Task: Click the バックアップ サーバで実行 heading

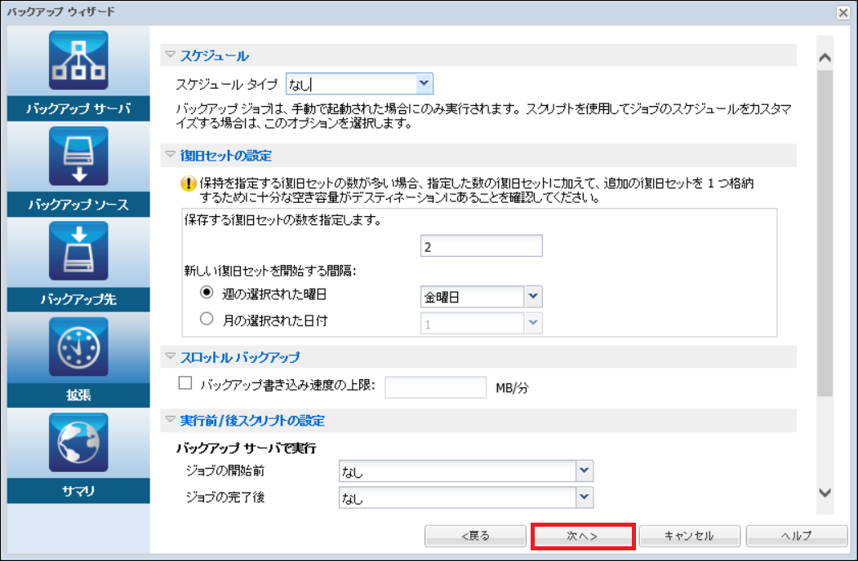Action: click(x=247, y=448)
